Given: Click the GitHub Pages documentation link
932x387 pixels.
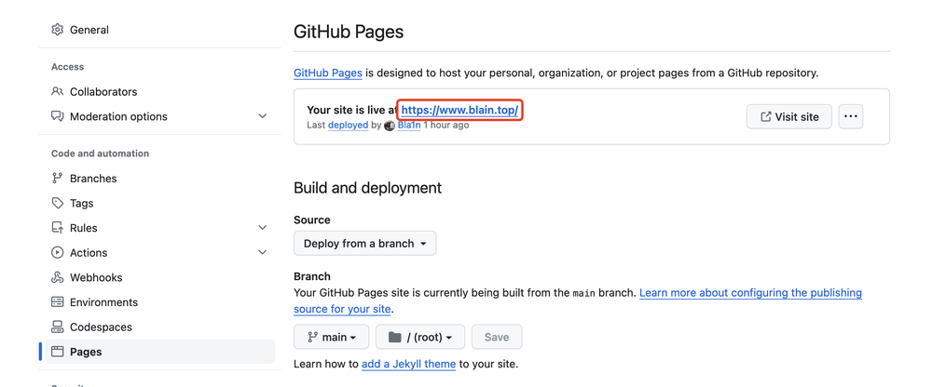Looking at the screenshot, I should [328, 73].
